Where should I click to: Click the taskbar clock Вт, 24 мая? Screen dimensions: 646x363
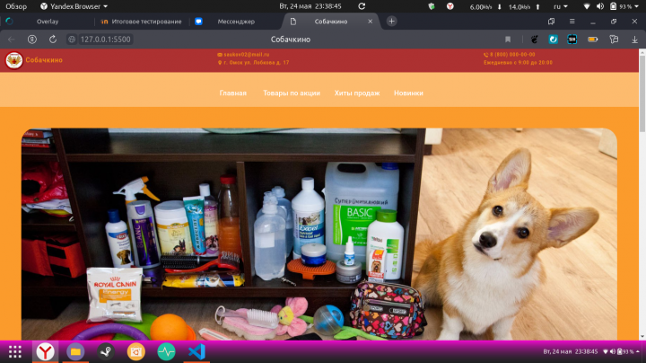coord(571,351)
